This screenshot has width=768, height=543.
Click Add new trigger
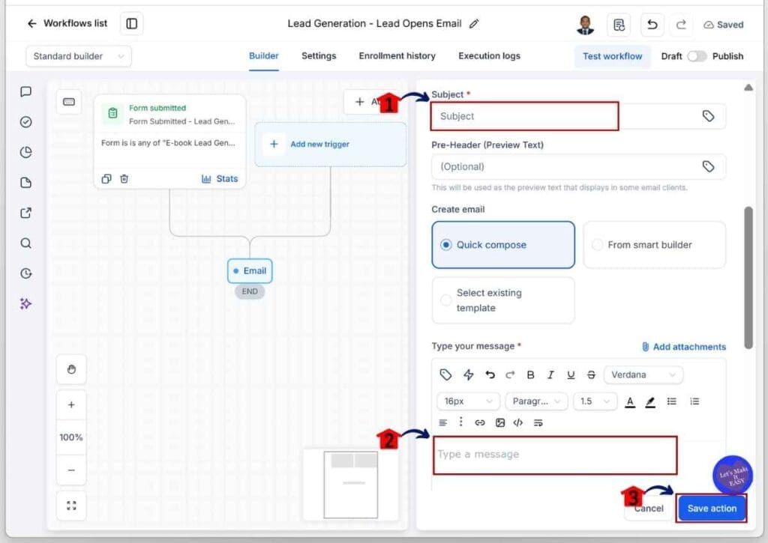click(331, 145)
